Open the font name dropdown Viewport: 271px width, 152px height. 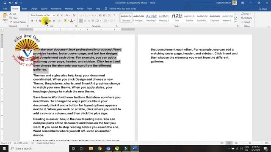coord(45,15)
